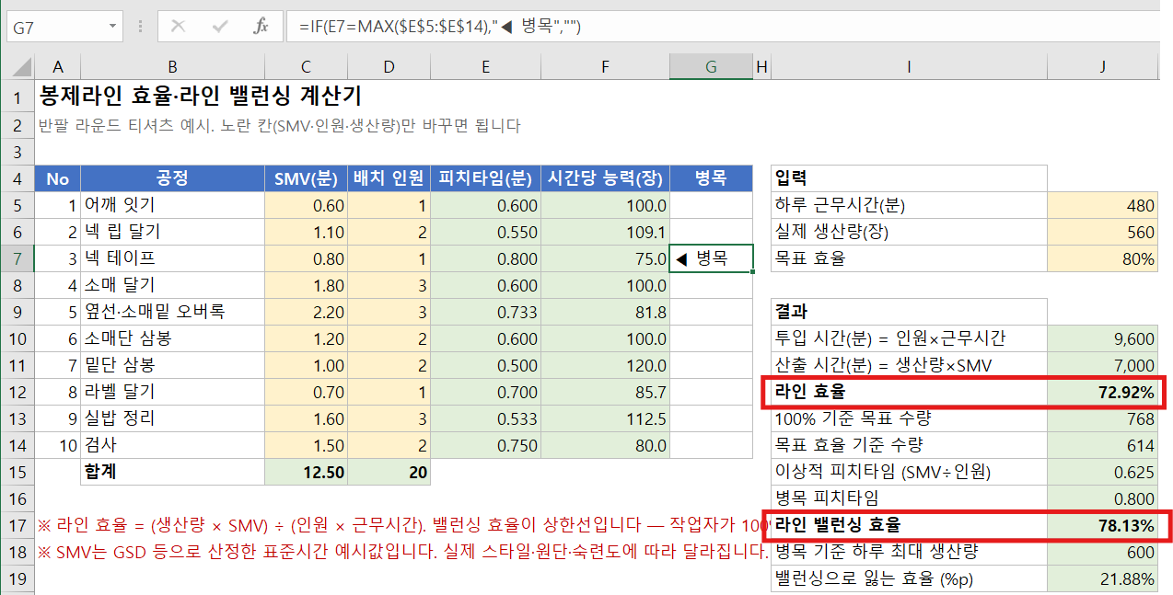Click 목표 효율 value 80%

(1103, 258)
